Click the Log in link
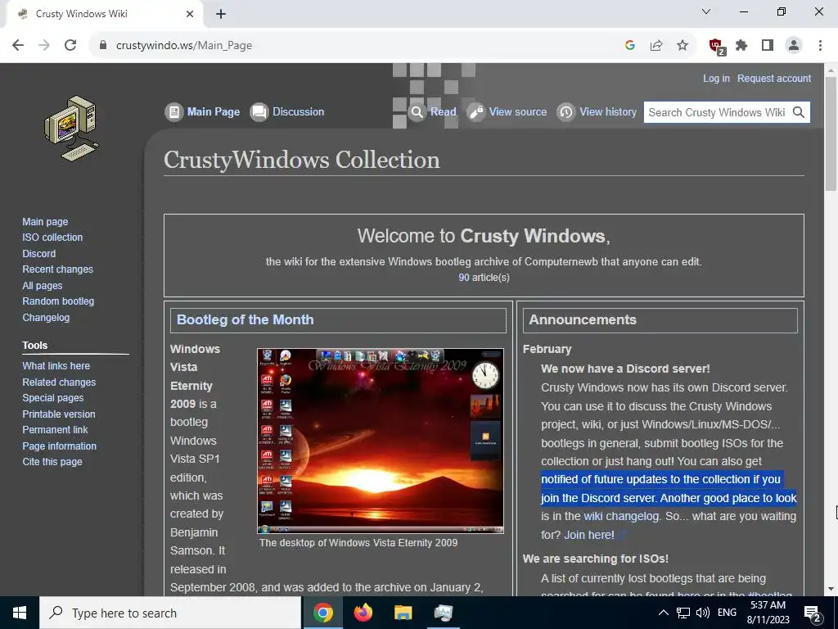The image size is (838, 629). click(x=716, y=79)
